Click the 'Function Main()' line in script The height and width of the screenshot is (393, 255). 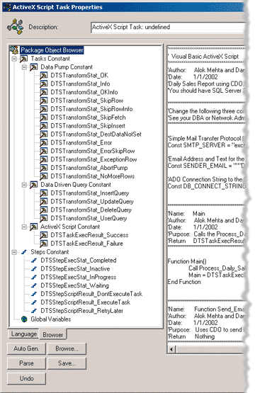point(187,261)
